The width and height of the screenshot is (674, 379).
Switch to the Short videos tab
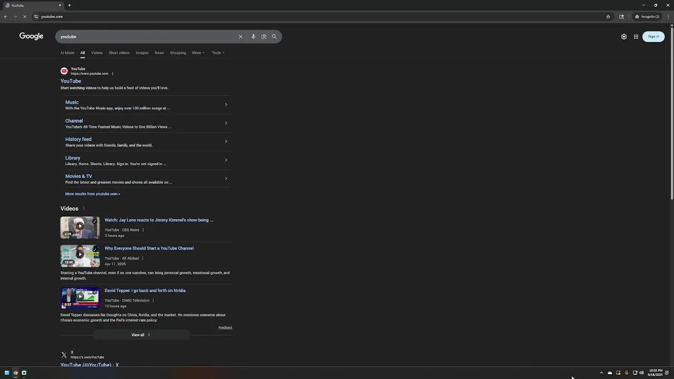pos(119,53)
